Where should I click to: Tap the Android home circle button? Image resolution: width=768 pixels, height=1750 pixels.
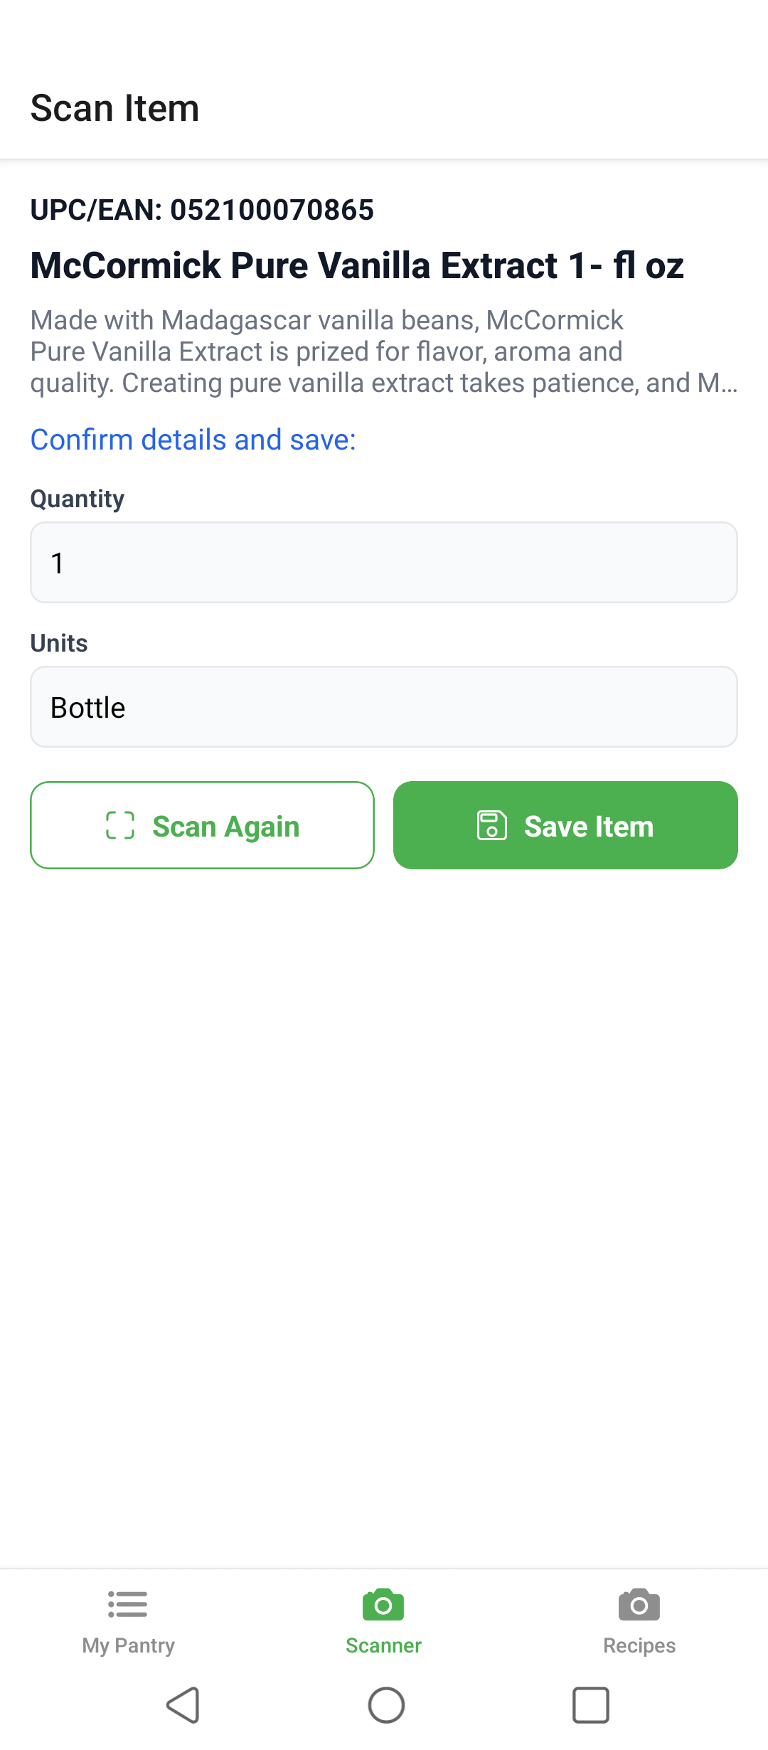coord(386,1705)
